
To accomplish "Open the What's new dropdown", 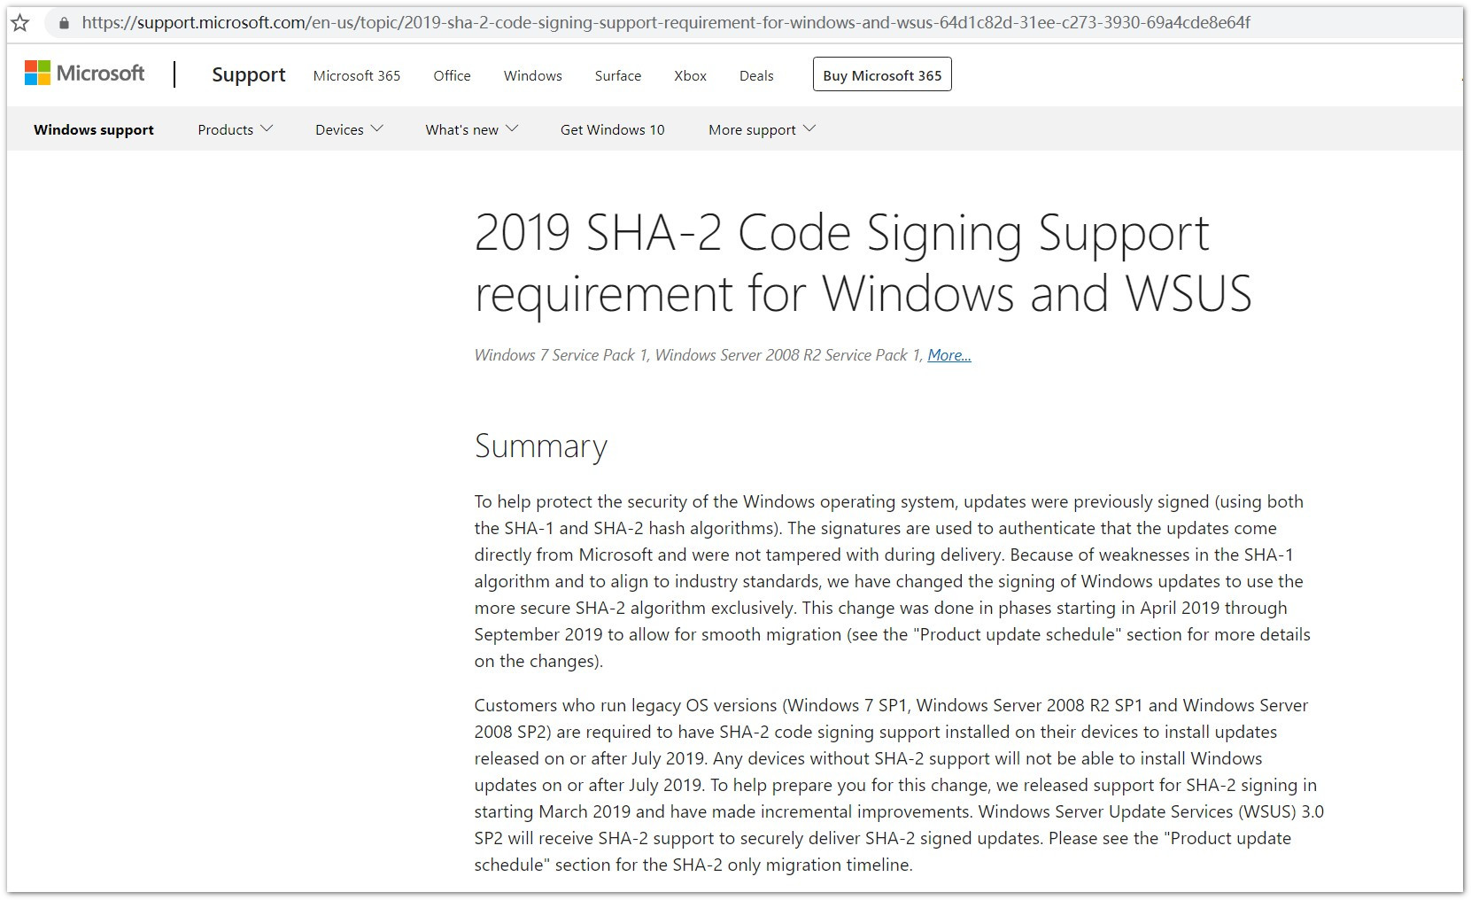I will 471,129.
